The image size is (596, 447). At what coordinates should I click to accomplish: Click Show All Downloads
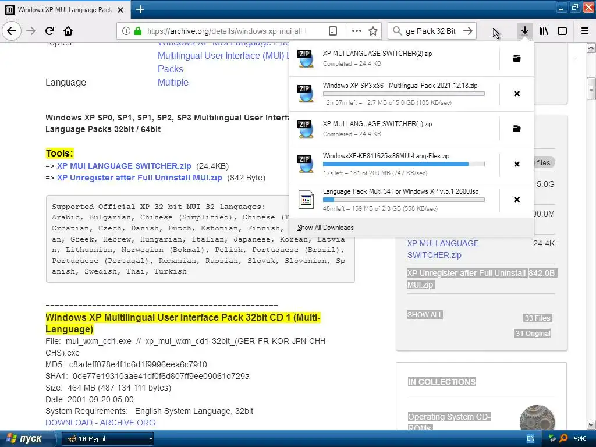point(325,228)
